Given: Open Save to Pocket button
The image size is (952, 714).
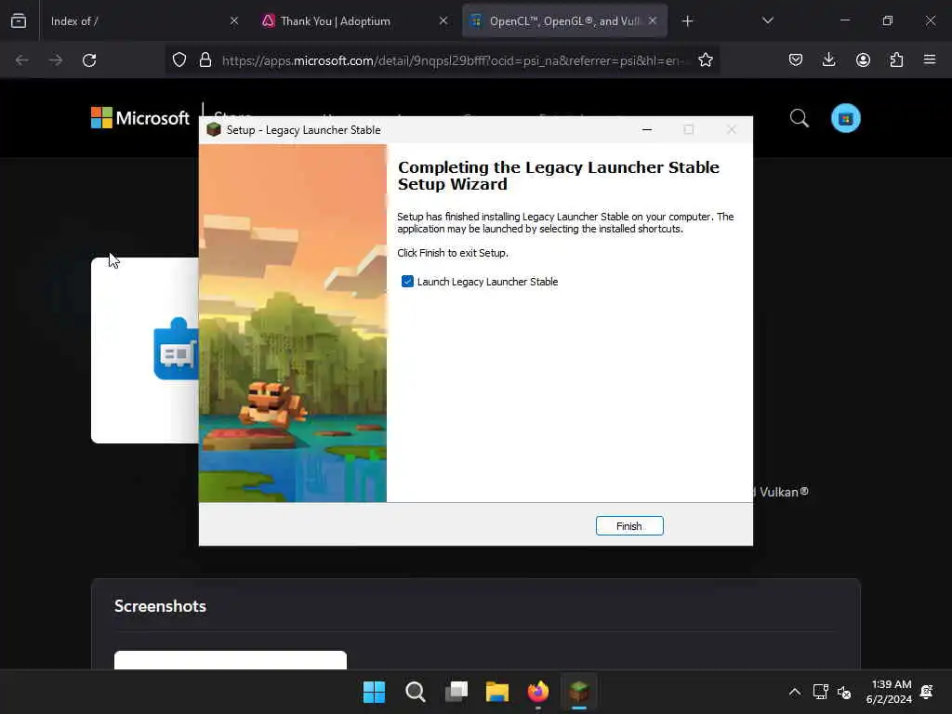Looking at the screenshot, I should pyautogui.click(x=796, y=60).
